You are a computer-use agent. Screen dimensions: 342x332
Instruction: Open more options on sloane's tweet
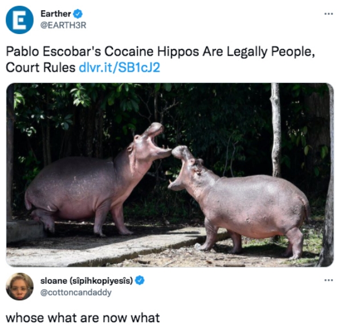[329, 280]
